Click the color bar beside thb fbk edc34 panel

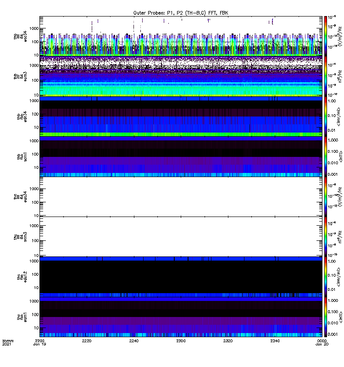[326, 117]
